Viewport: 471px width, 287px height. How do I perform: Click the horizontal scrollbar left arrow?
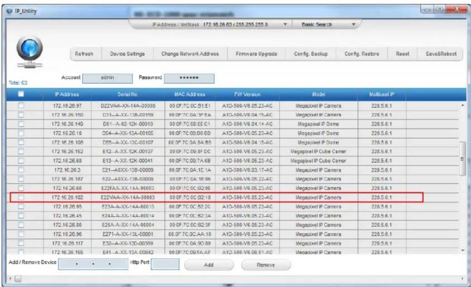pos(11,279)
